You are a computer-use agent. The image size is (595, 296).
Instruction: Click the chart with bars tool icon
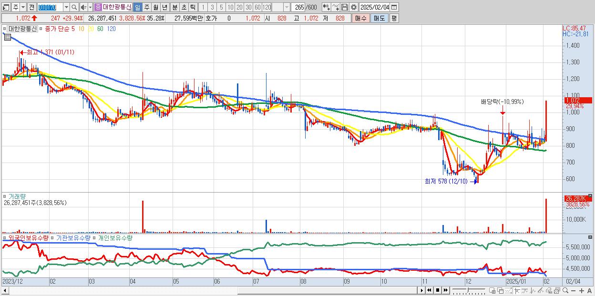[549, 291]
